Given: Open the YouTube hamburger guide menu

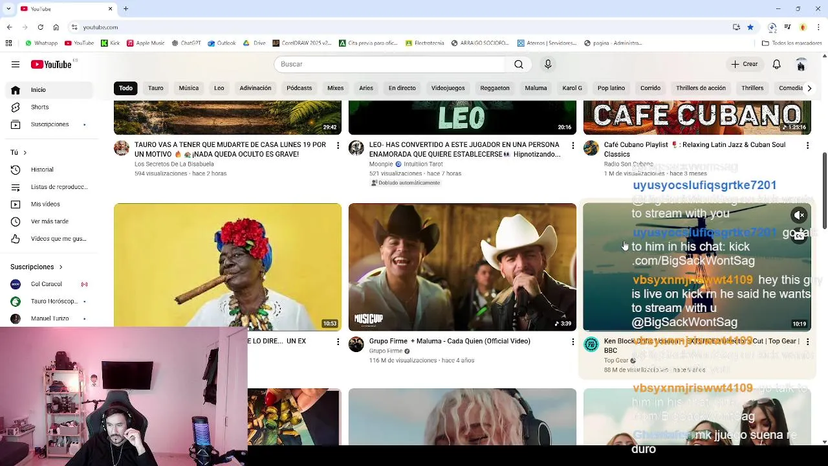Looking at the screenshot, I should tap(16, 64).
